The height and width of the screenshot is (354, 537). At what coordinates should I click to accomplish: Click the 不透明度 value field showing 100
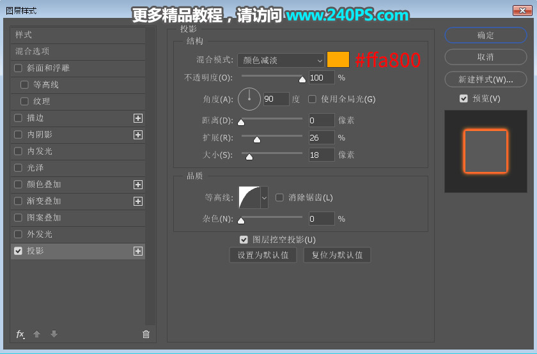coord(322,78)
